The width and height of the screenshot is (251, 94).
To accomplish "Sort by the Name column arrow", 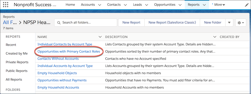I will [100, 37].
